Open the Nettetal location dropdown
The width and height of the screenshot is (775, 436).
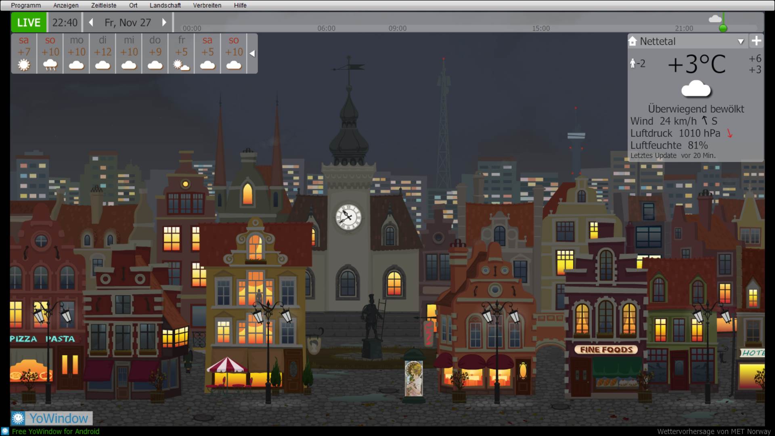[x=741, y=41]
